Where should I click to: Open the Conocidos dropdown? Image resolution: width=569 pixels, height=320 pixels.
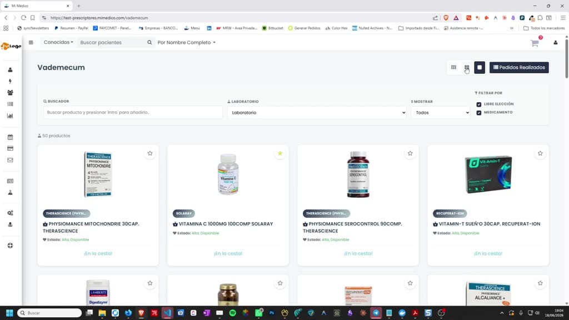click(x=58, y=42)
